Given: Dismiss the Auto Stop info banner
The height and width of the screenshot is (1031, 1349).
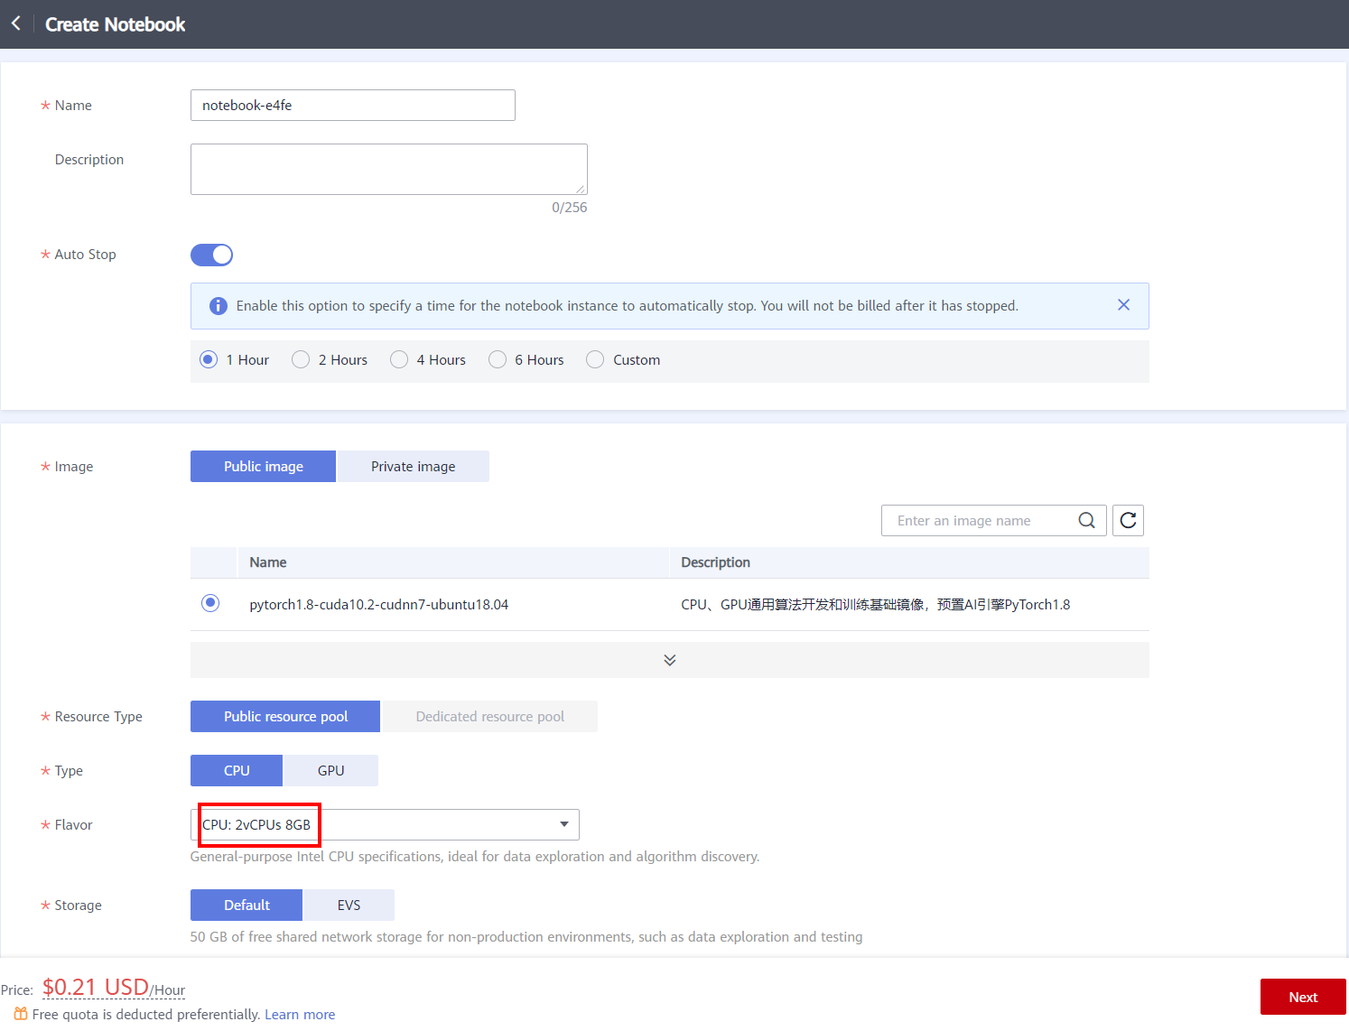Looking at the screenshot, I should point(1123,305).
